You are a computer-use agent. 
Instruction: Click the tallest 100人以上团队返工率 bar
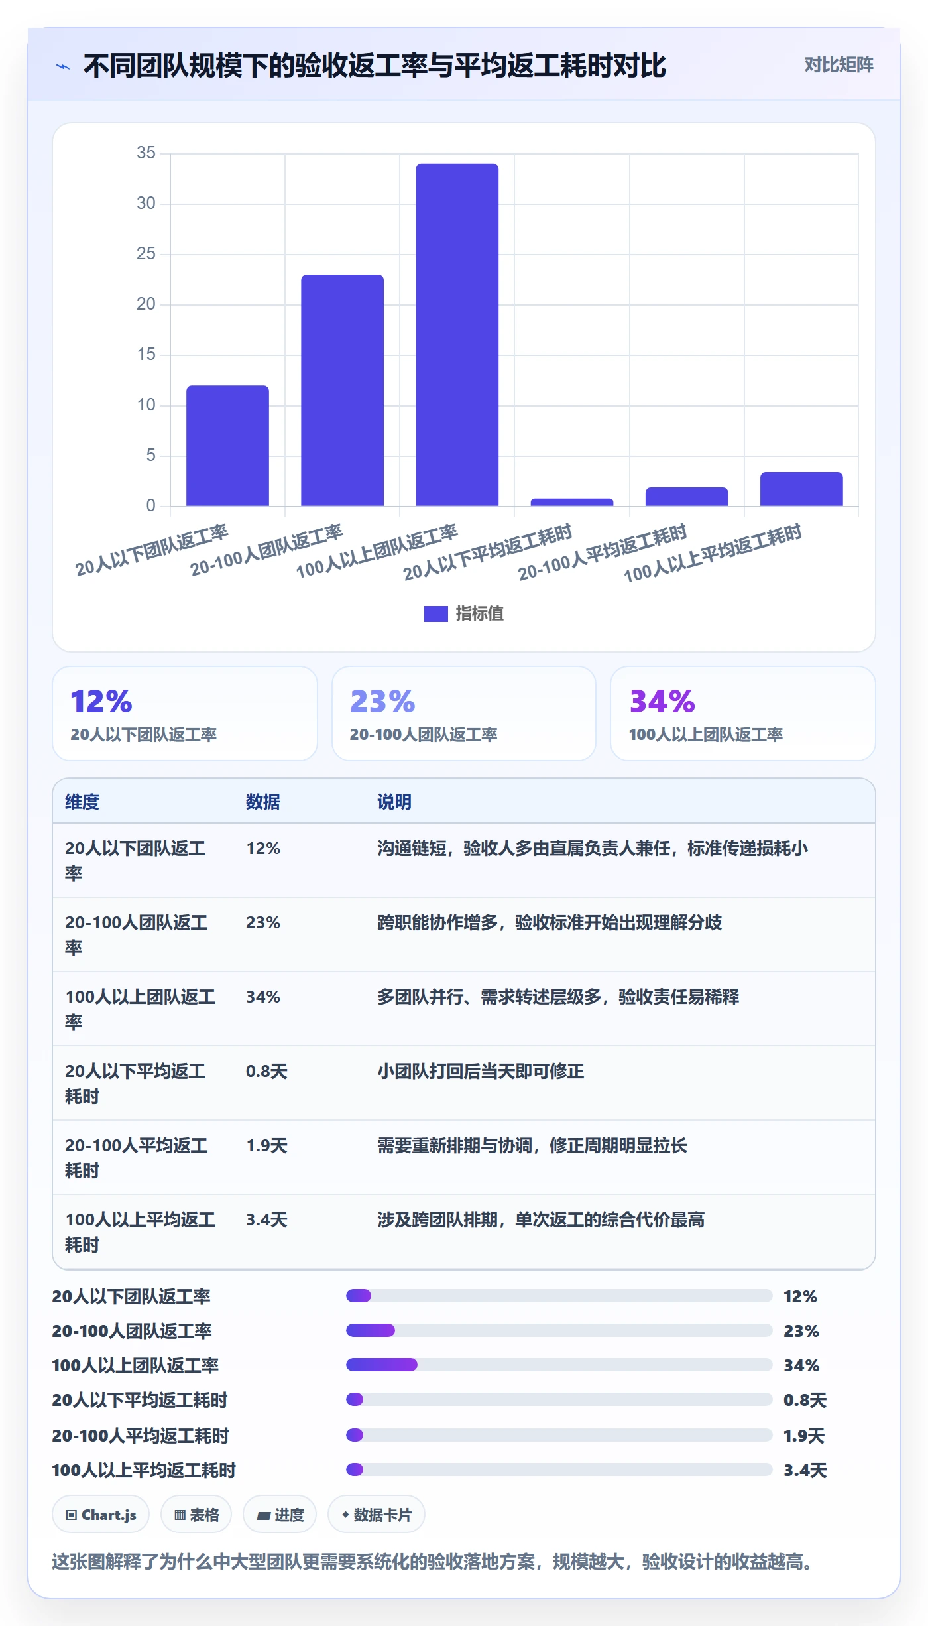tap(457, 335)
